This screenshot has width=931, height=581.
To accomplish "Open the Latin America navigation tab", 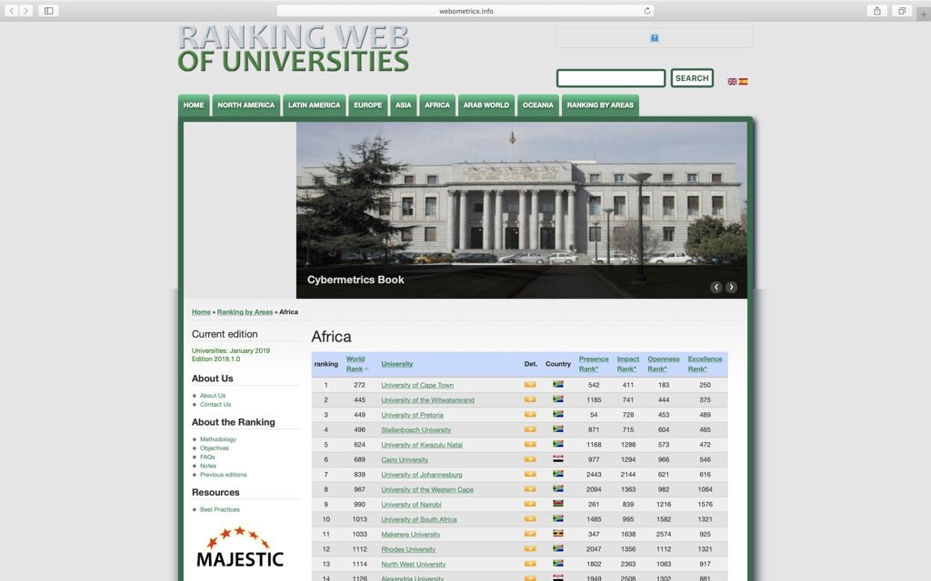I will [314, 105].
